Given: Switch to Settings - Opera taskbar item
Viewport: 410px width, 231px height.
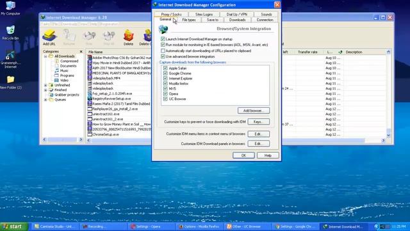Looking at the screenshot, I should pos(152,227).
